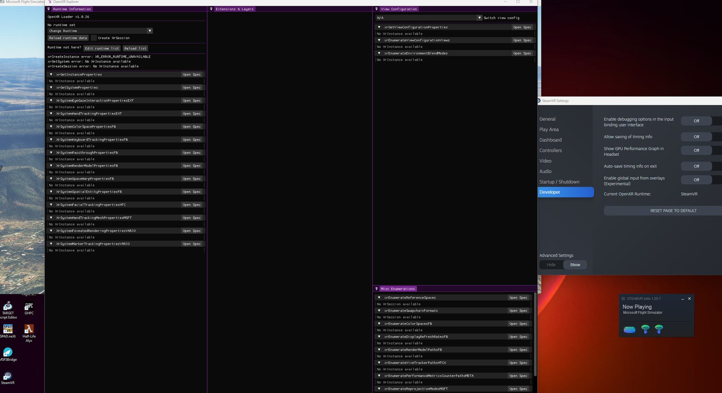
Task: Launch the SteamVR desktop shortcut
Action: point(8,378)
